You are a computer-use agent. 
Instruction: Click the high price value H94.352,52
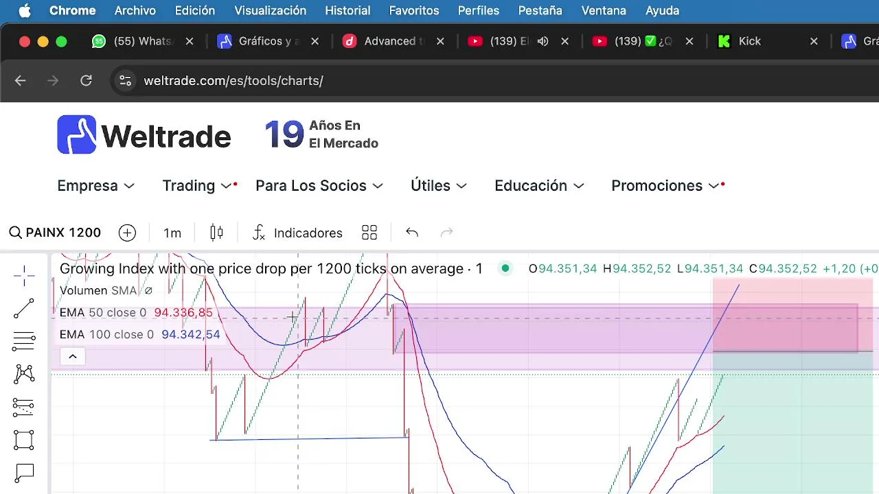pyautogui.click(x=637, y=269)
